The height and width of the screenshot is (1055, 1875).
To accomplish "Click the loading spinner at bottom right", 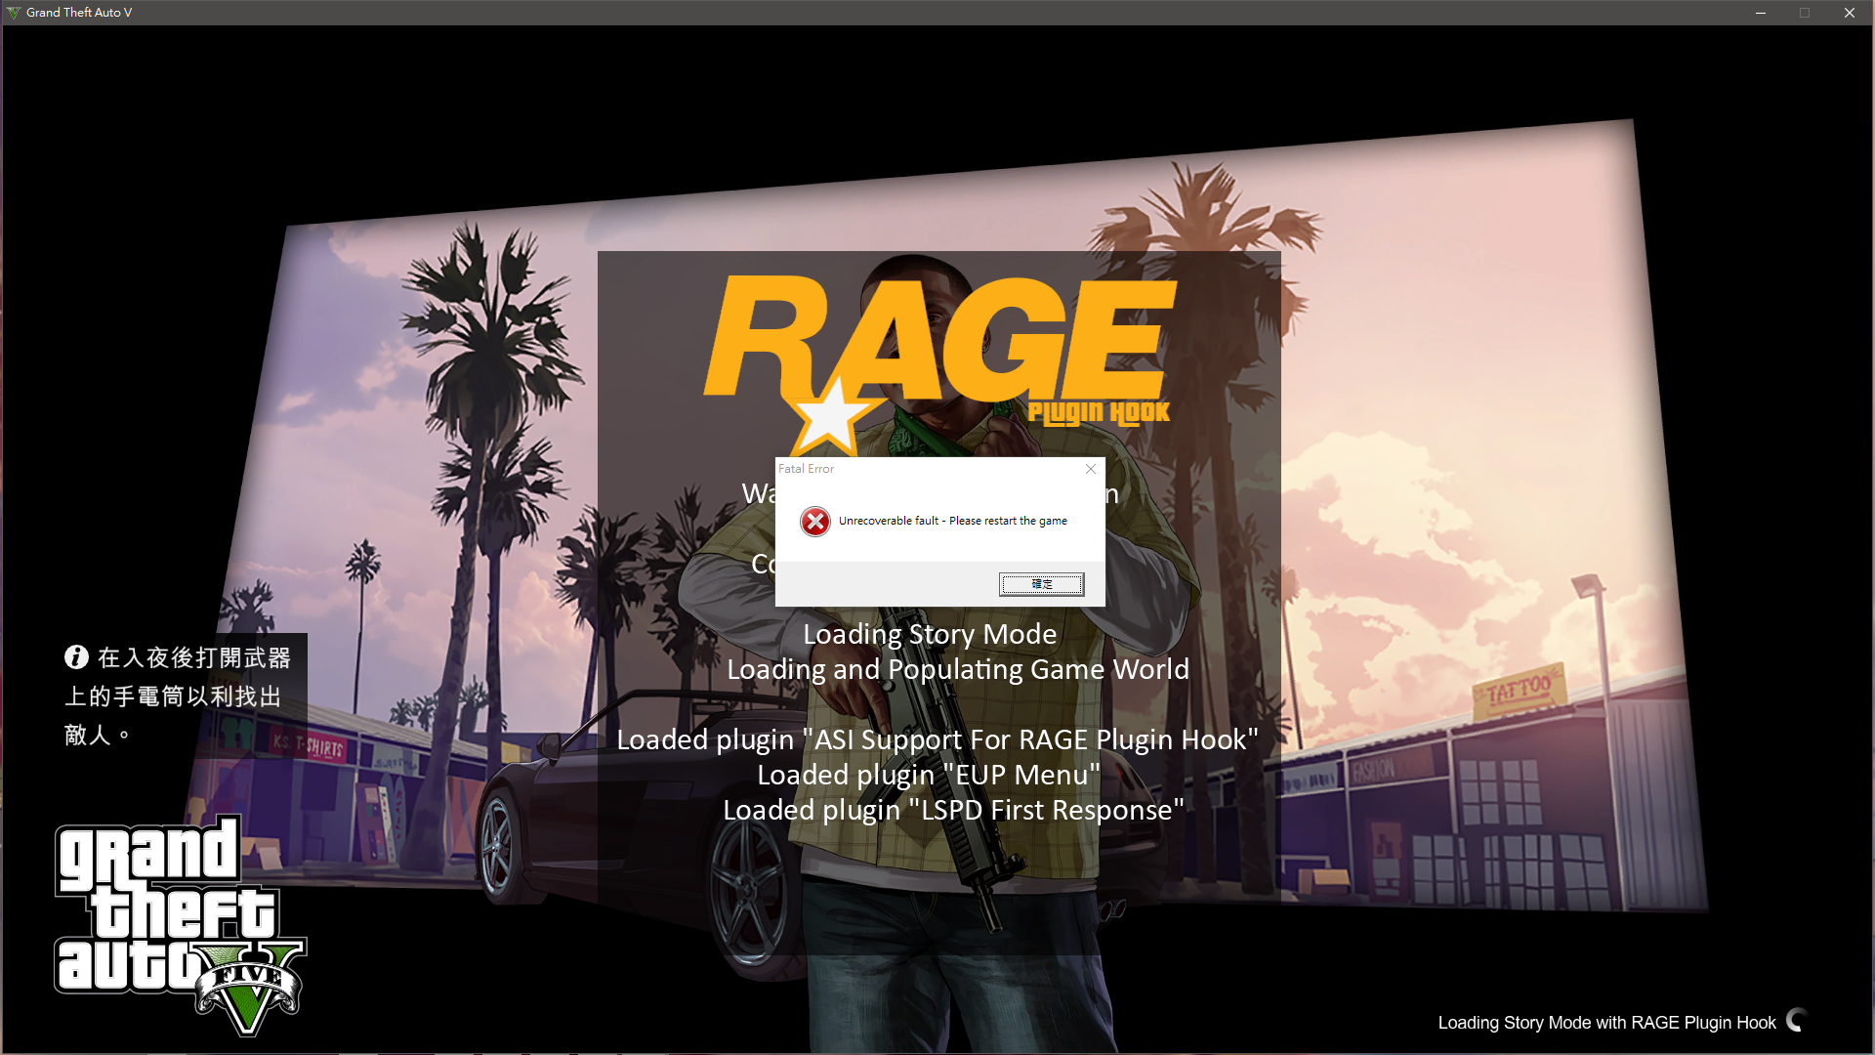I will (x=1797, y=1021).
